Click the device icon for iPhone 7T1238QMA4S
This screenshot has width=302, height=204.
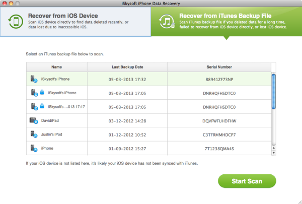click(x=34, y=148)
